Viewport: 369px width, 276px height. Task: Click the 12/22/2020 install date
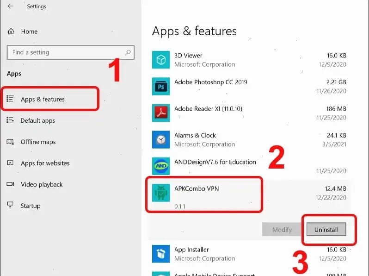331,198
